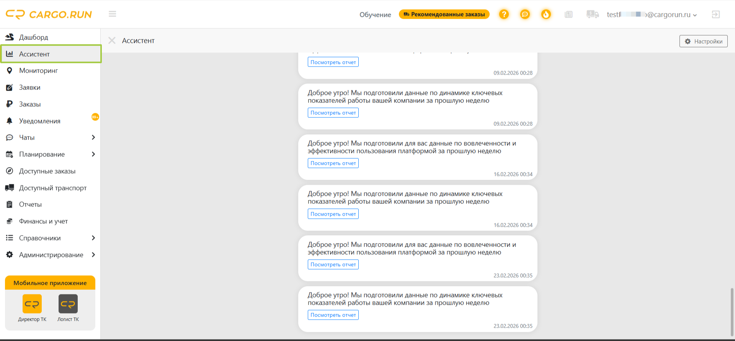Click the 23.02.2026 00:35 timestamp of last message
Screen dimensions: 735x341
(x=513, y=326)
